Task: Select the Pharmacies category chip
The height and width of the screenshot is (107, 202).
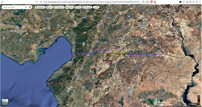Action: pos(87,7)
